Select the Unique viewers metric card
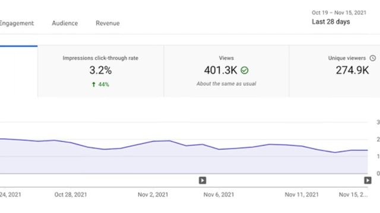Viewport: 380px width, 213px height. tap(335, 71)
